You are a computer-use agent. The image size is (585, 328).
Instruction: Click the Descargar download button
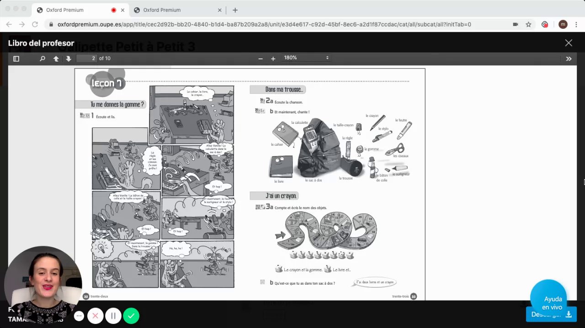click(551, 314)
